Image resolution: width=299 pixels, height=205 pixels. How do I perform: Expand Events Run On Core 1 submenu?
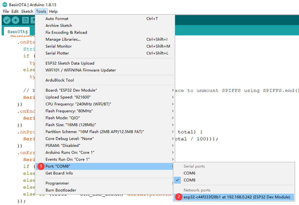(105, 159)
